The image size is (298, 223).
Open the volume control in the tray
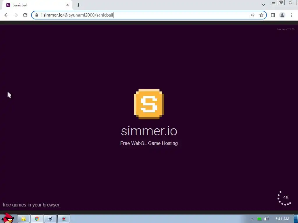coord(266,219)
